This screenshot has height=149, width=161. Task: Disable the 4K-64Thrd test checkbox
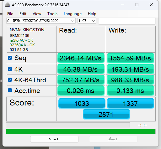[10, 80]
